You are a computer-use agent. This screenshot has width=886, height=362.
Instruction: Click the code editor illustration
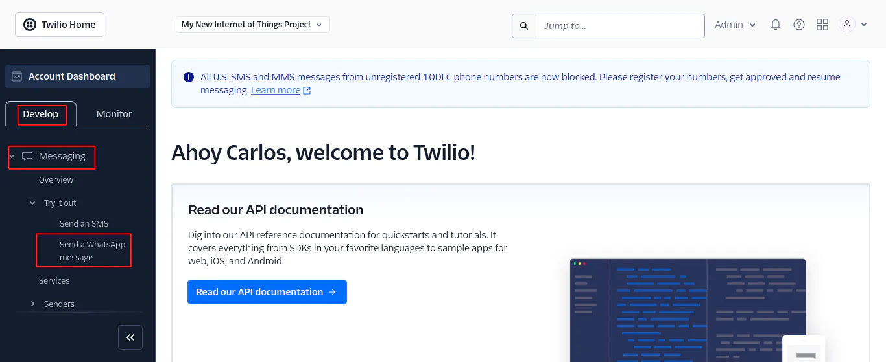pos(688,310)
